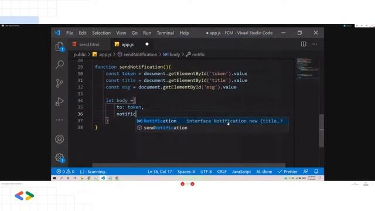The height and width of the screenshot is (211, 375).
Task: Open the Accounts menu icon
Action: (x=60, y=139)
